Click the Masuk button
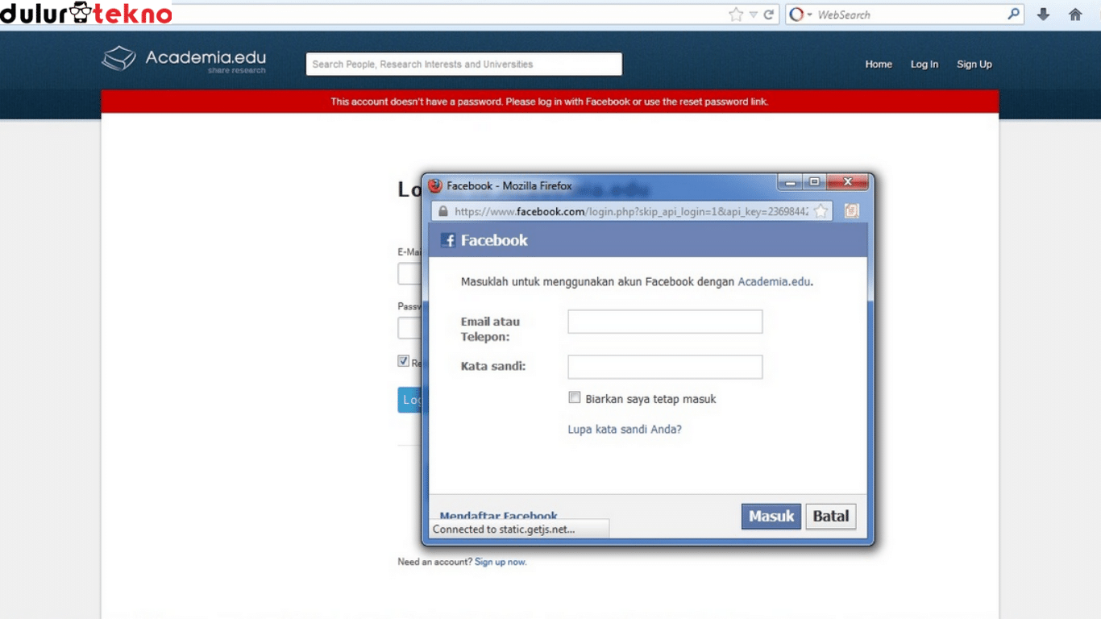The height and width of the screenshot is (619, 1101). 771,517
